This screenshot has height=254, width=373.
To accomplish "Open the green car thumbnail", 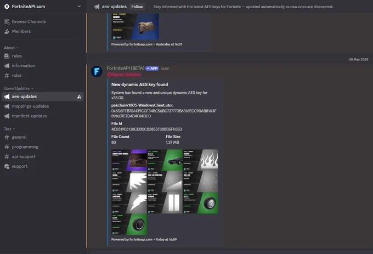I will coord(165,160).
